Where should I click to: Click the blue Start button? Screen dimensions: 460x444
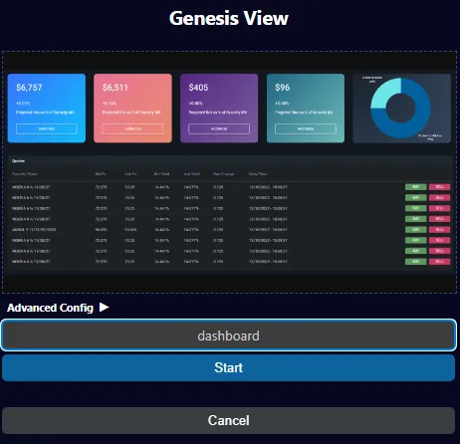228,367
